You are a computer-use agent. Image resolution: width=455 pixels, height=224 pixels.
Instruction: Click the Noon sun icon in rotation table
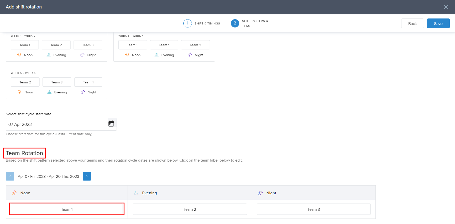click(x=14, y=193)
